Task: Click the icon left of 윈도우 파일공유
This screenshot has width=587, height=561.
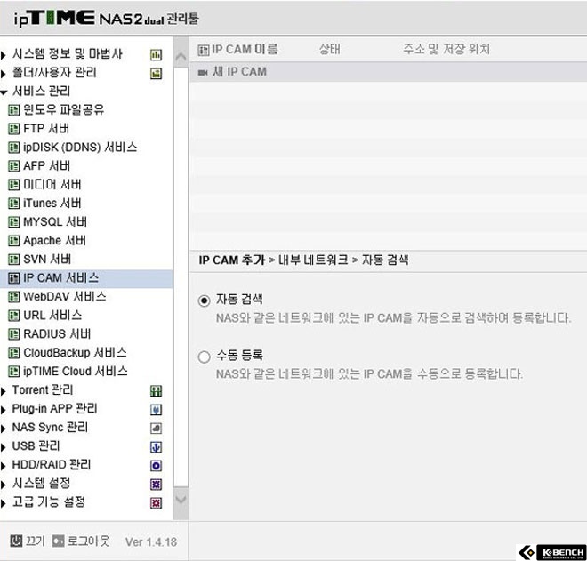Action: pos(14,110)
